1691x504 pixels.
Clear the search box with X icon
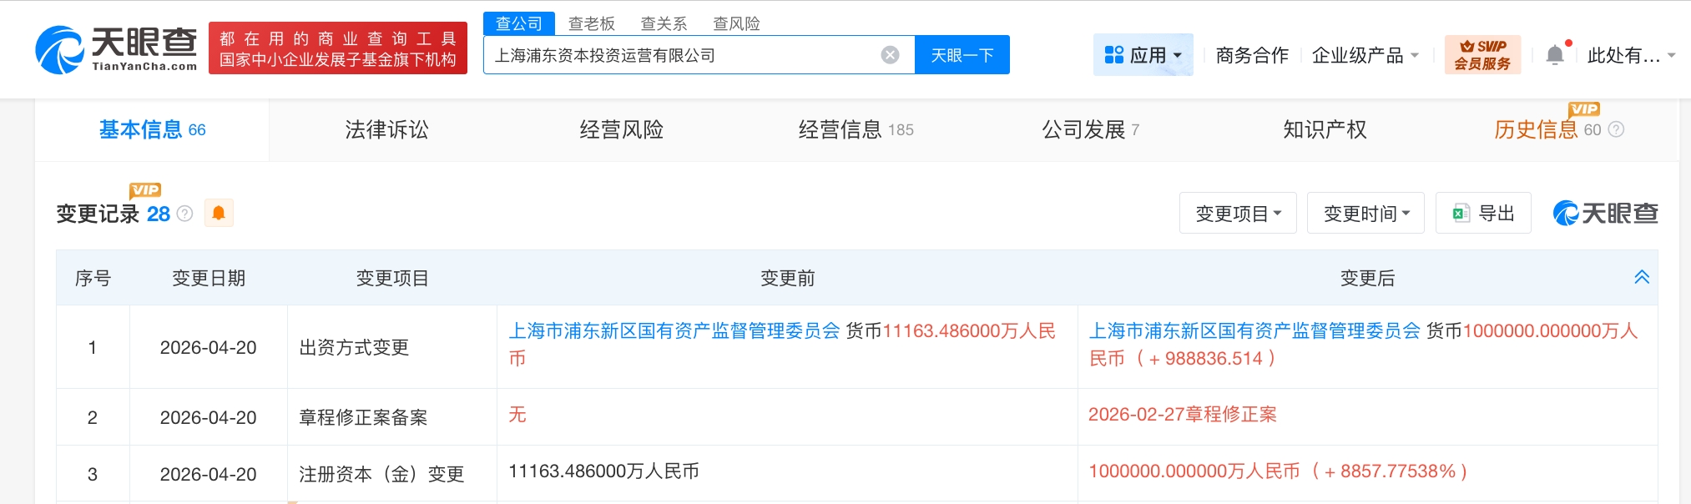[x=890, y=55]
